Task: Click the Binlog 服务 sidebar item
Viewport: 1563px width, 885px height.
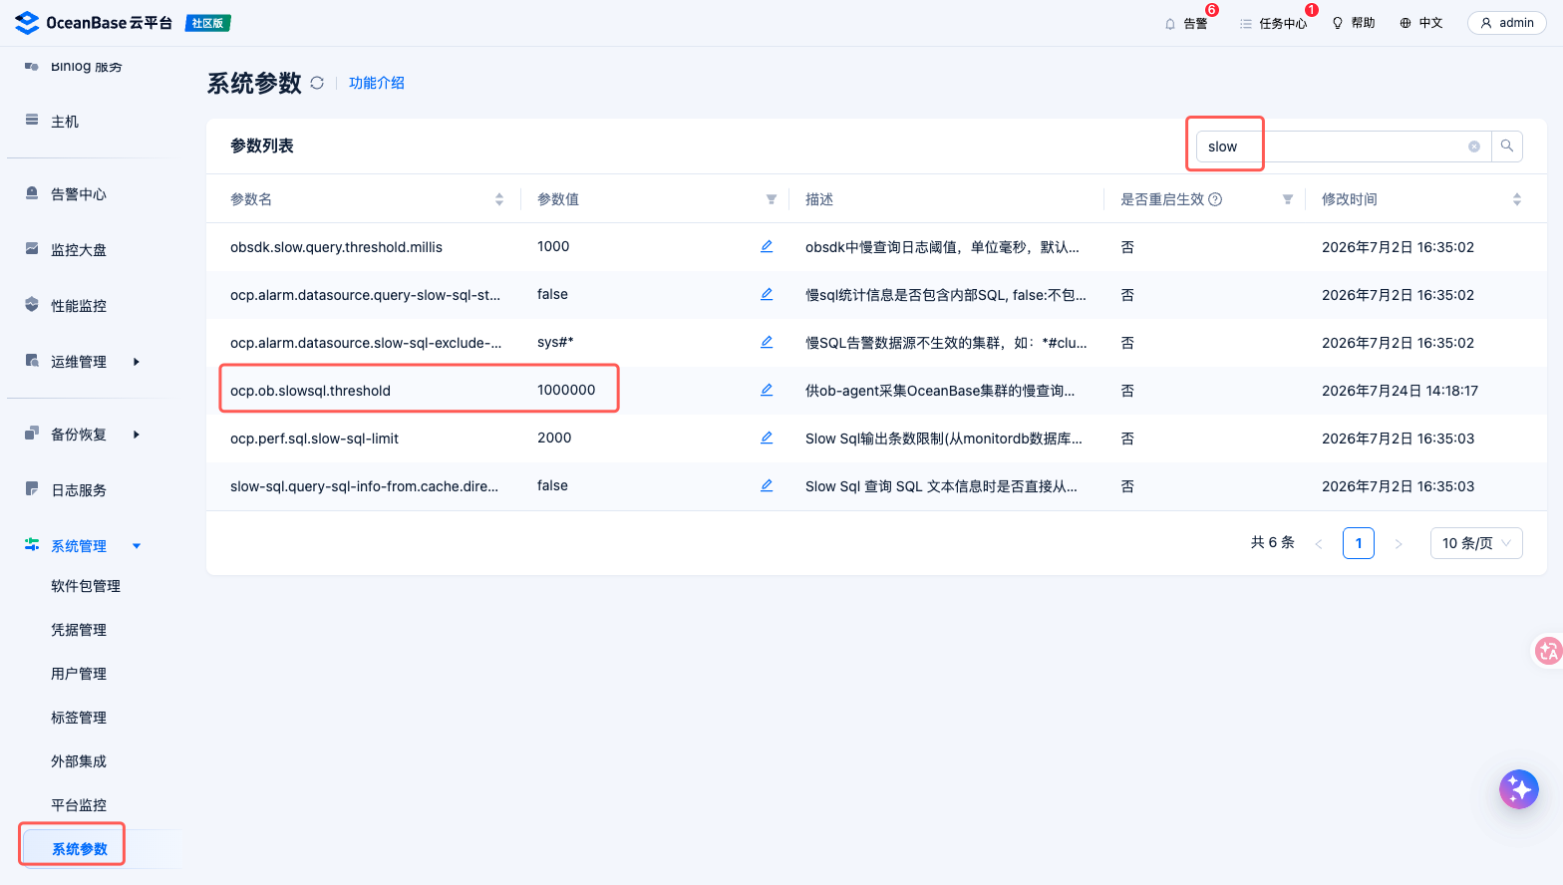Action: 87,66
